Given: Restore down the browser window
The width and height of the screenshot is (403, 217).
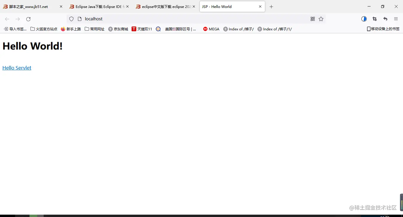Looking at the screenshot, I should point(383,6).
